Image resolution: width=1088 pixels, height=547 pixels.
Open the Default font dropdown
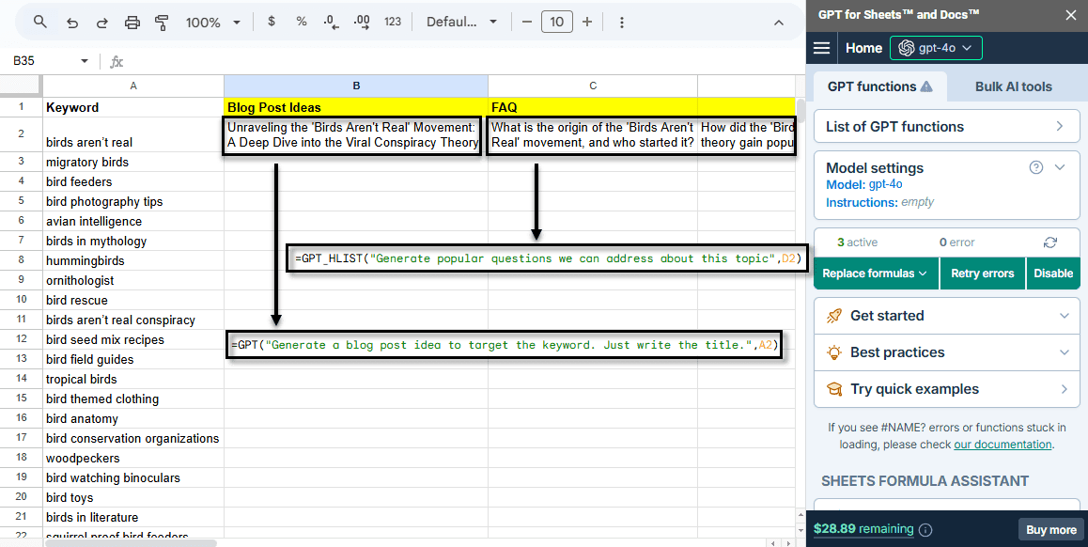[461, 22]
